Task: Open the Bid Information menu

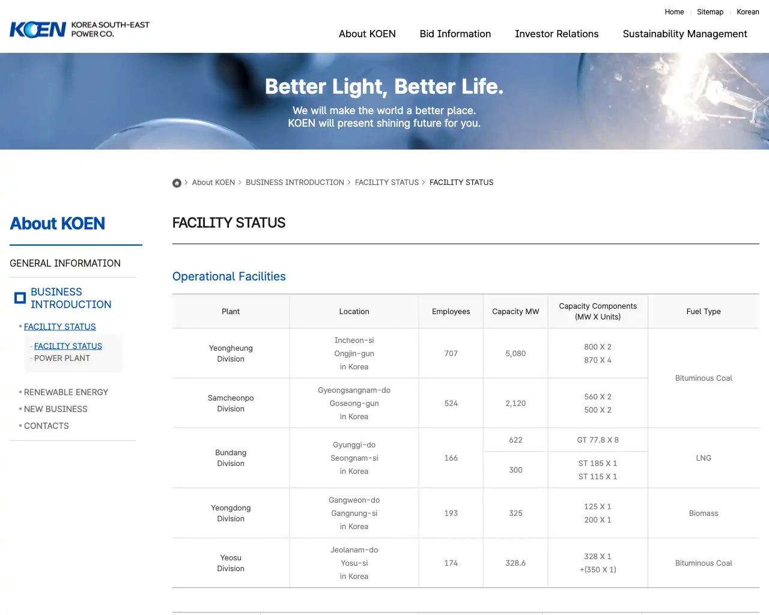Action: pyautogui.click(x=455, y=34)
